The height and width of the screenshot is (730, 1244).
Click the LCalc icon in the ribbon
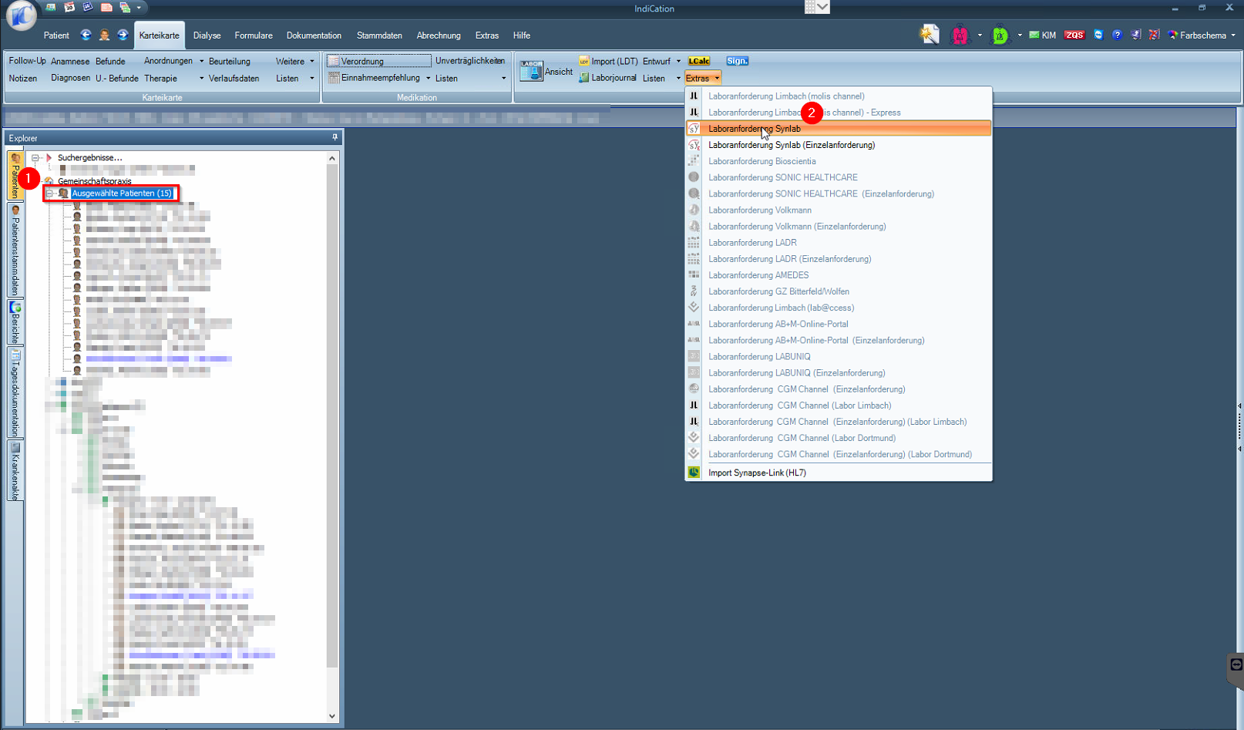tap(698, 61)
